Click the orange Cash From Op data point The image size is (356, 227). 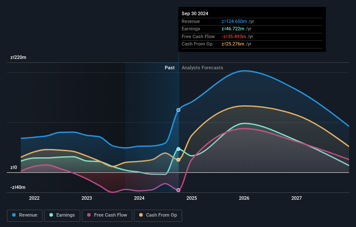tap(179, 160)
